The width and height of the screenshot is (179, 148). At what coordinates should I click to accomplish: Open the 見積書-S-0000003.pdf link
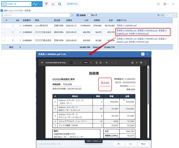coord(126,26)
